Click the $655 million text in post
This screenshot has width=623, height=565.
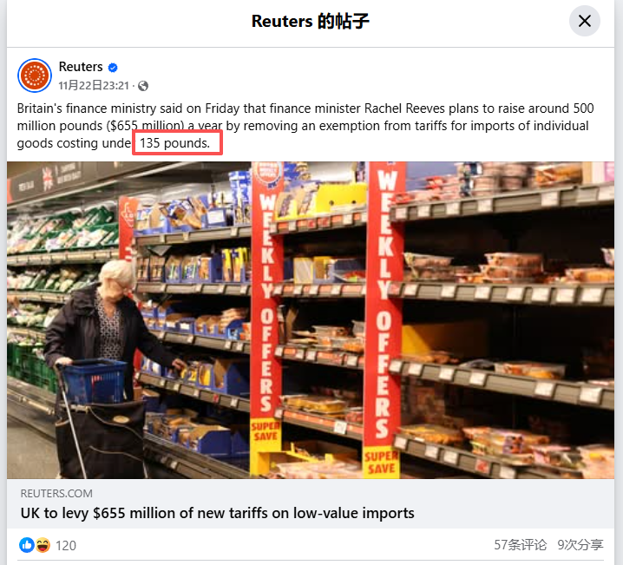145,126
